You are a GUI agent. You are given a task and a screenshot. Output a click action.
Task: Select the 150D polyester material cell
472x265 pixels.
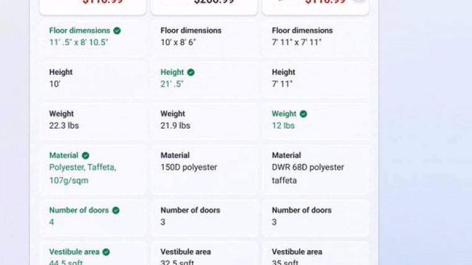point(204,170)
